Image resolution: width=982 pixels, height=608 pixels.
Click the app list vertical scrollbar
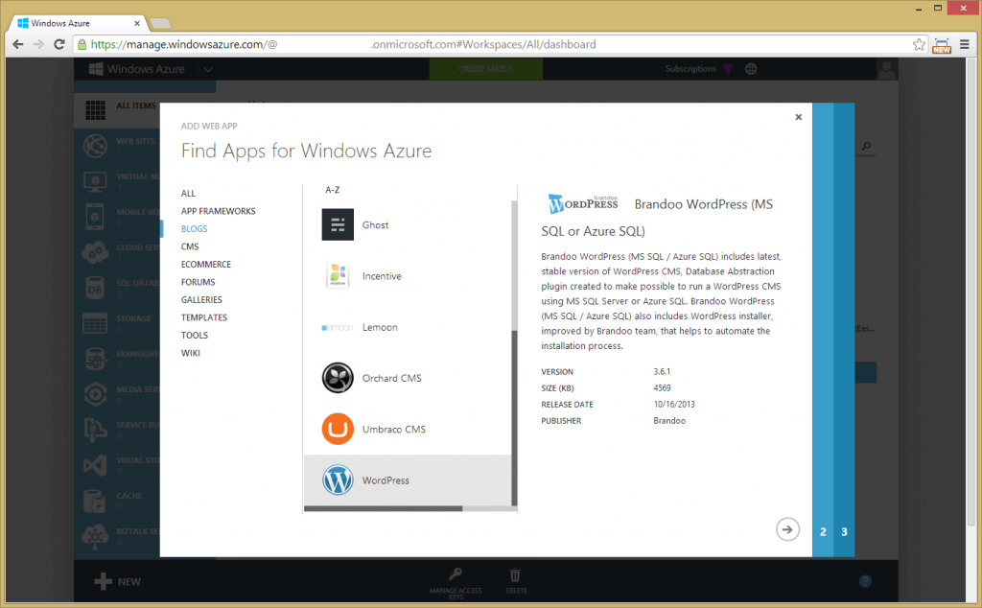514,418
